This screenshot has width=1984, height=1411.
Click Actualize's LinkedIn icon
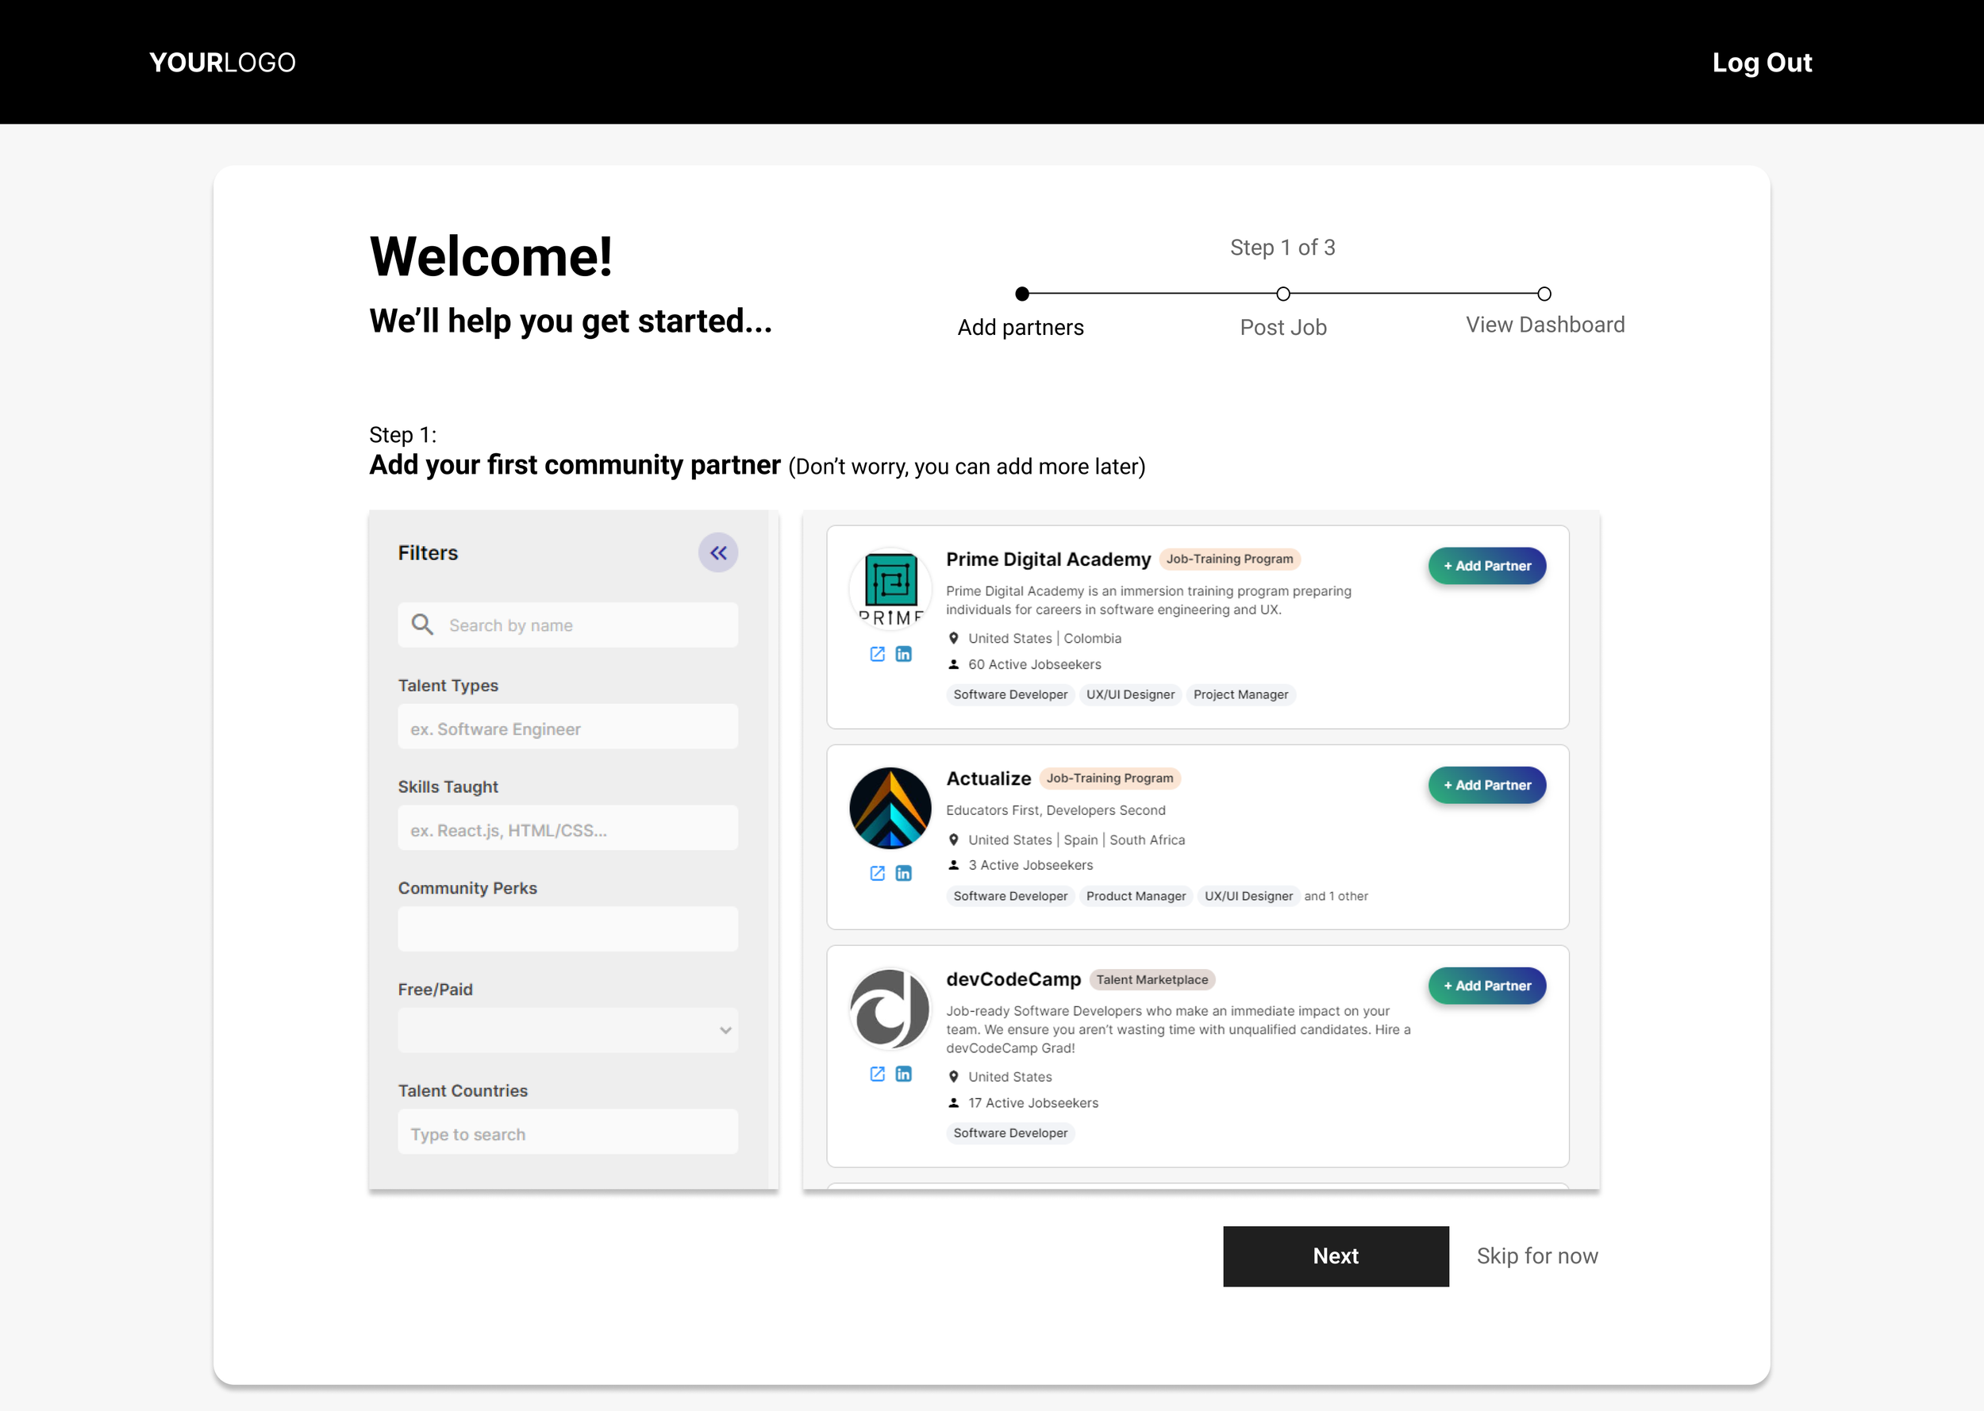(903, 873)
